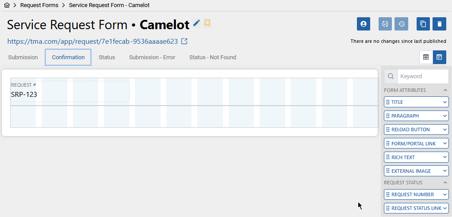
Task: Switch to the Status - Not Found tab
Action: click(213, 57)
